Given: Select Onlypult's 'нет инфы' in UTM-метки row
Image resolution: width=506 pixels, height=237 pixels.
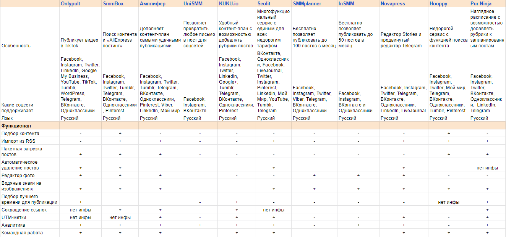Looking at the screenshot, I should click(x=81, y=218).
